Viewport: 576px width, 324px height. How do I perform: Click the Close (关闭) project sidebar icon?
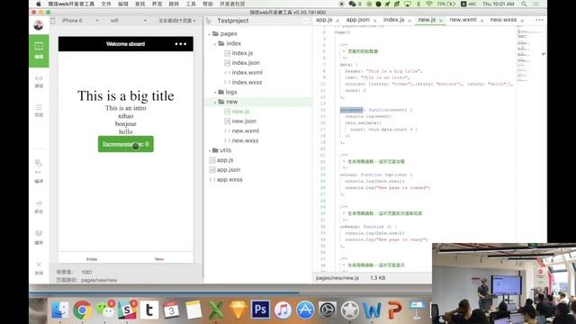(x=39, y=268)
